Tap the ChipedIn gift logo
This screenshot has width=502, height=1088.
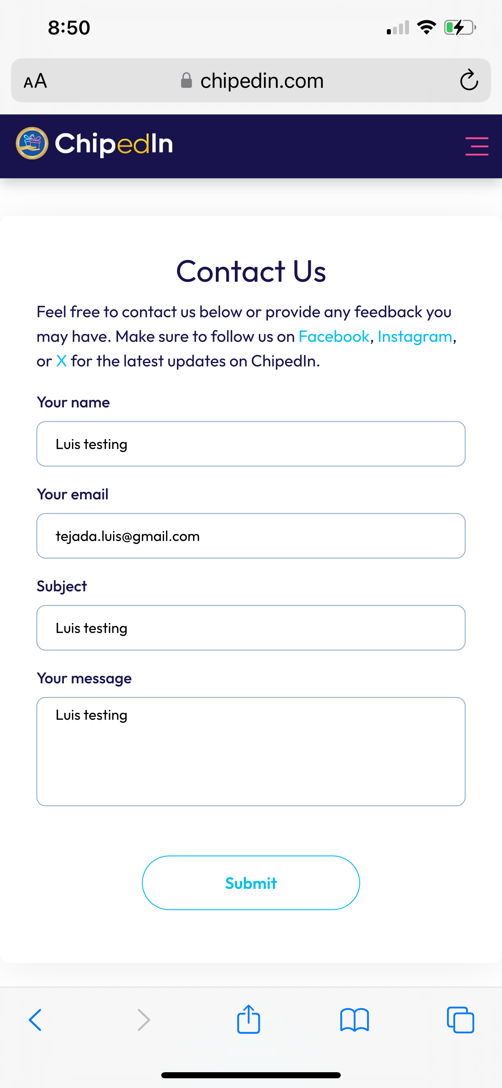point(32,144)
